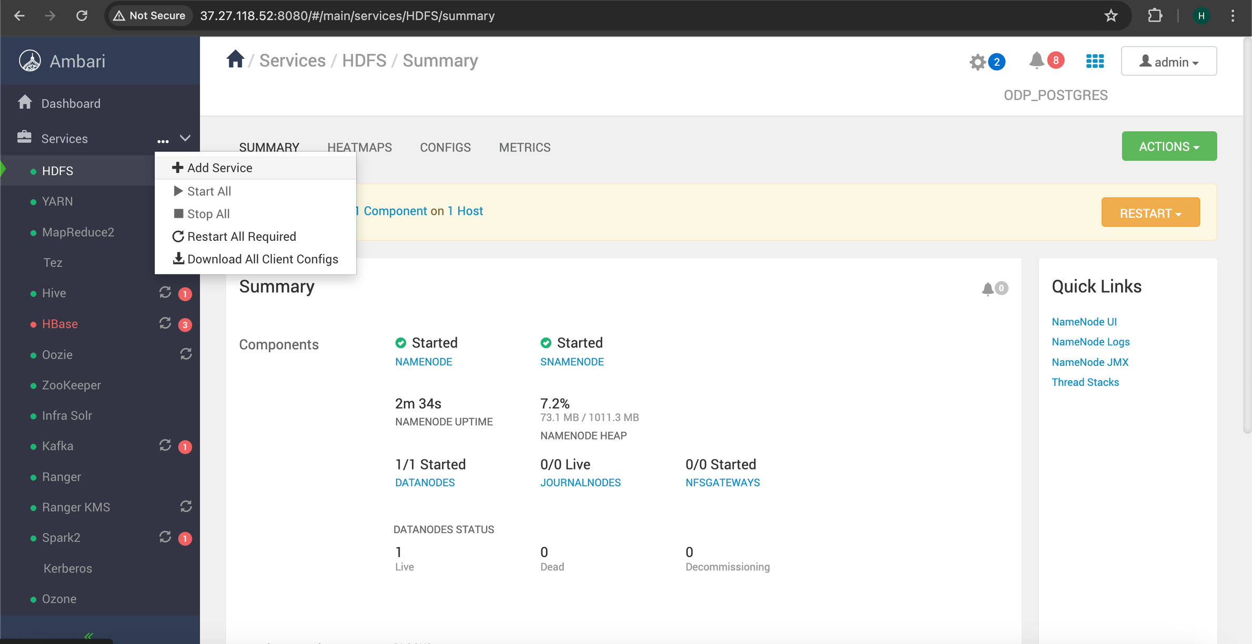Open browser extensions puzzle icon
The height and width of the screenshot is (644, 1252).
(x=1155, y=16)
